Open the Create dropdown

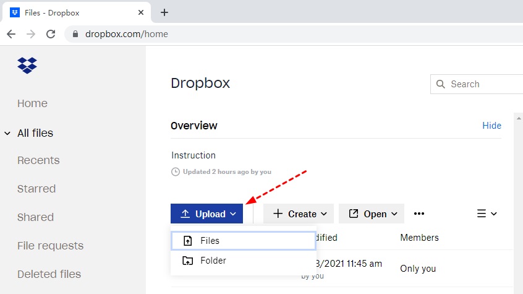(299, 214)
